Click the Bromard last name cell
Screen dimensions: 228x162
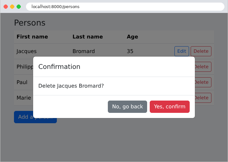(x=83, y=51)
